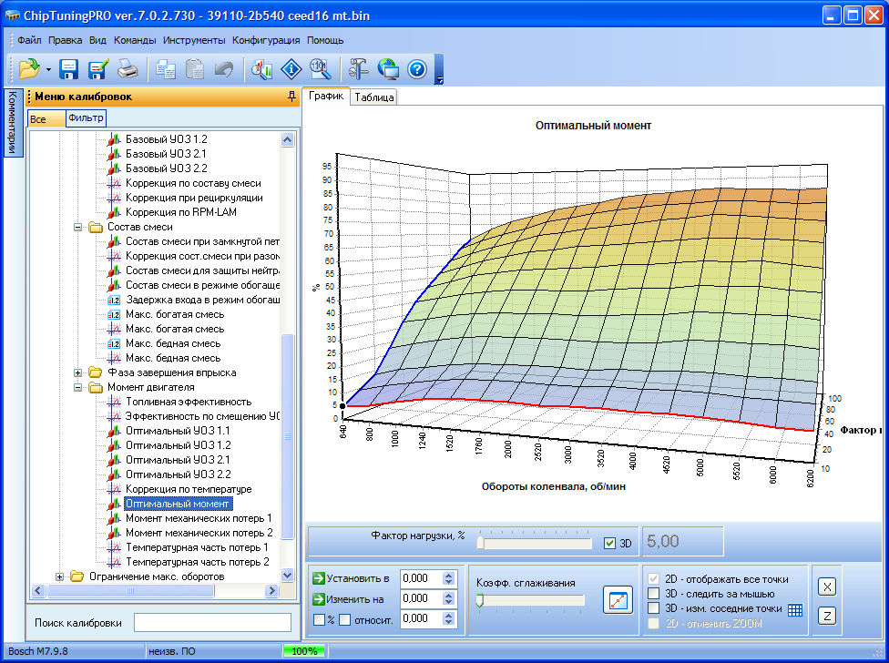Click the 'Изменить на' button
Screen dimensions: 889x663
coord(352,599)
